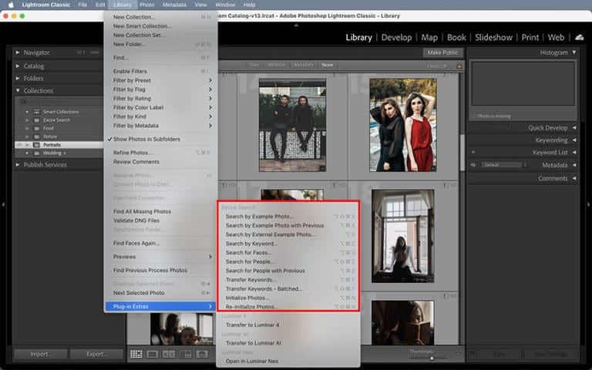Screen dimensions: 592x370
Task: Choose Transfer to Luminar 4
Action: 288,325
